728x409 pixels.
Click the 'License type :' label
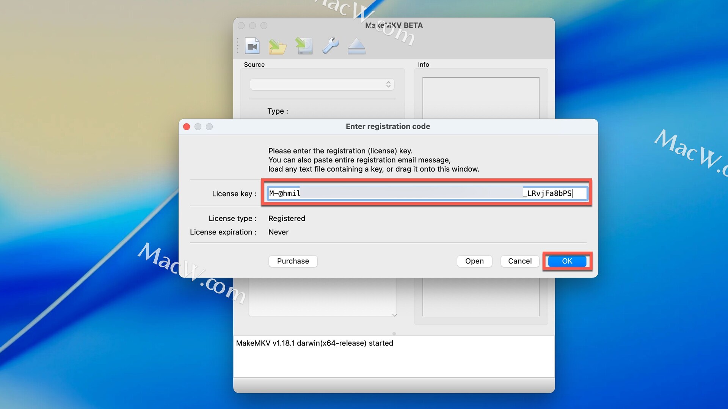click(232, 219)
